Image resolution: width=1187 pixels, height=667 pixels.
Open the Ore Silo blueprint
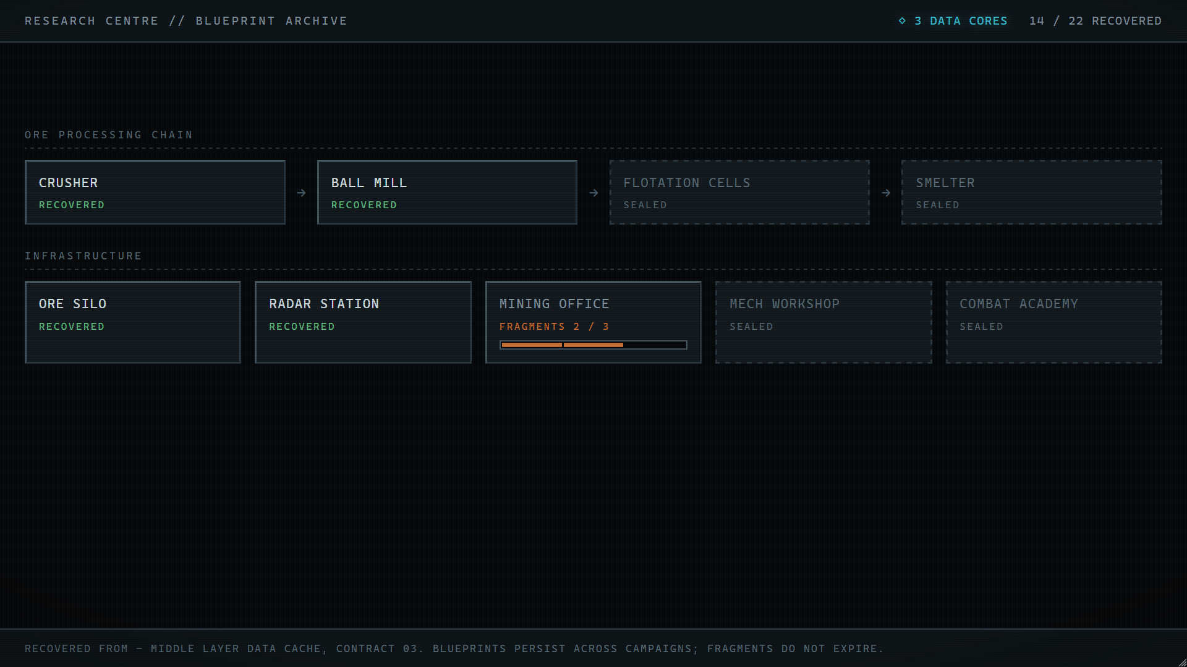coord(133,322)
